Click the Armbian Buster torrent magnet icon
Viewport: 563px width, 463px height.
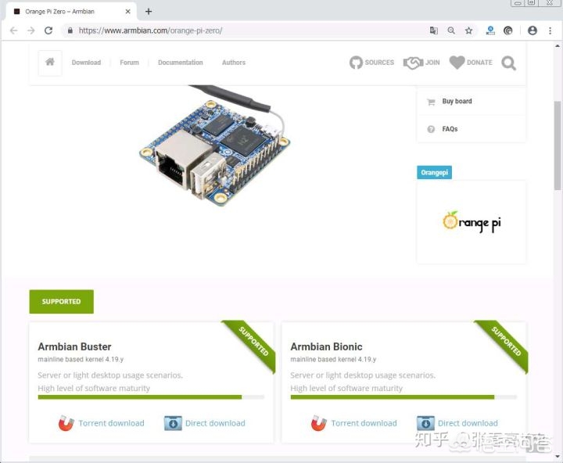[x=66, y=423]
